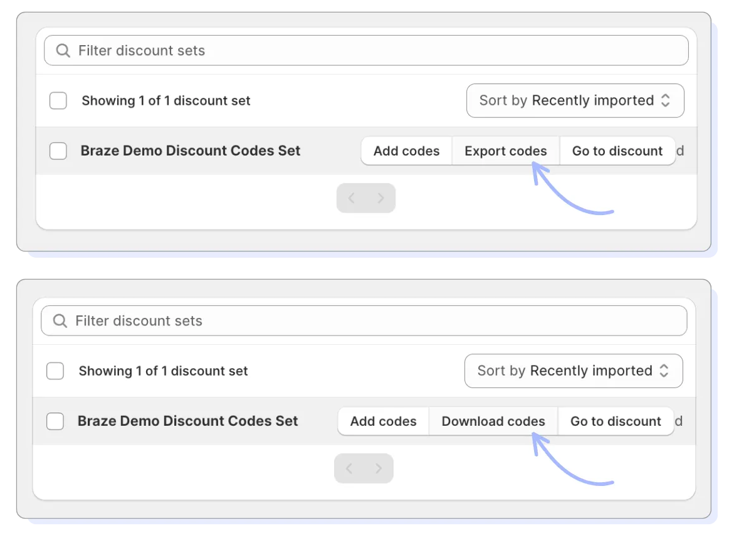Click 'Showing 1 of 1 discount set' text in lower panel
The height and width of the screenshot is (538, 729).
tap(163, 371)
